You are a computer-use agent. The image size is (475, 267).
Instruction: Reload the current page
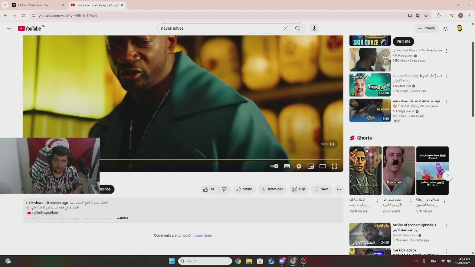[x=23, y=16]
